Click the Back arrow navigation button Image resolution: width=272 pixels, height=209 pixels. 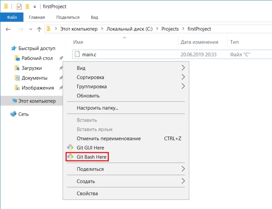pyautogui.click(x=8, y=29)
